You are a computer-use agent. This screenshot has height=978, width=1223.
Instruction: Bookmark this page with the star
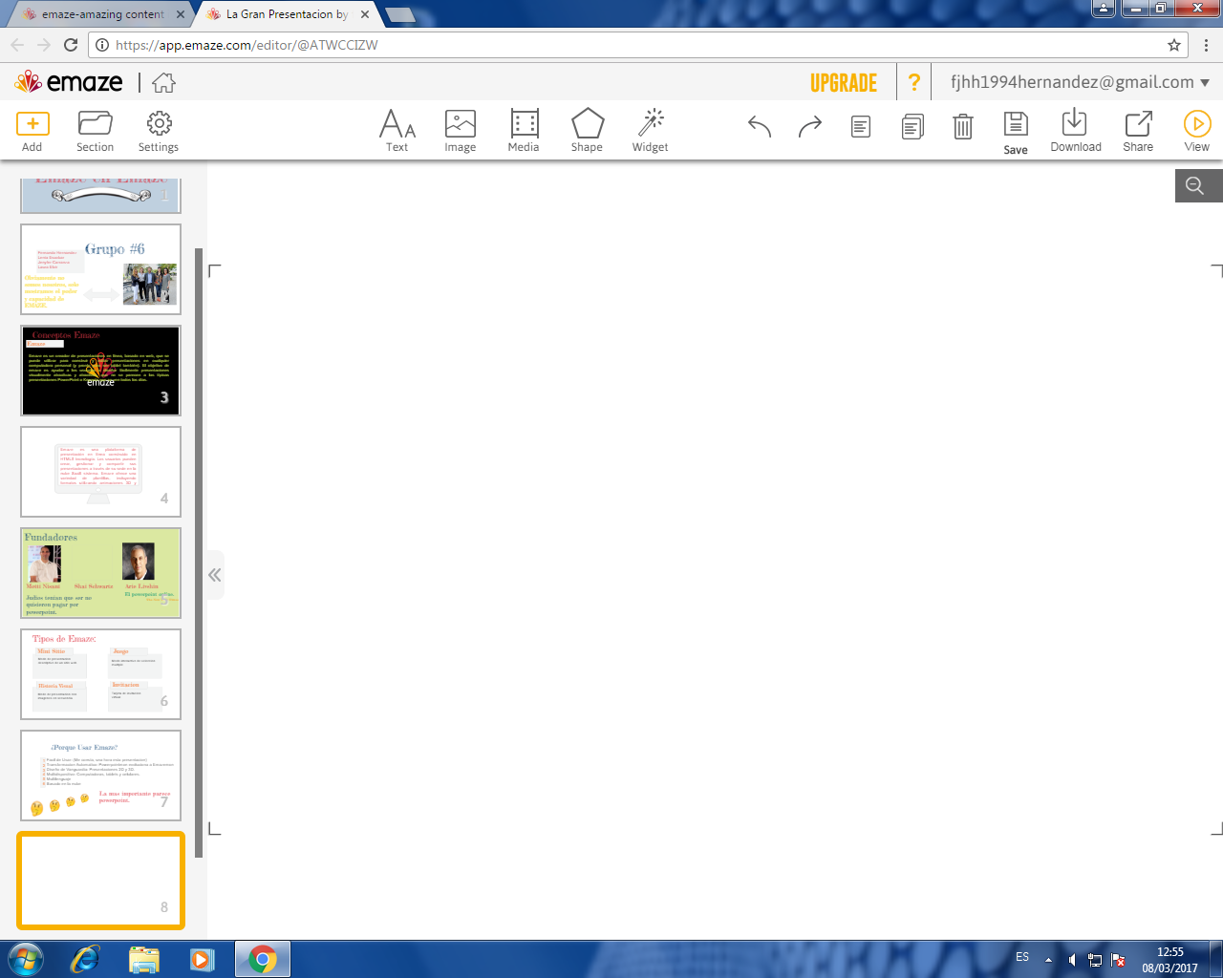[x=1174, y=45]
